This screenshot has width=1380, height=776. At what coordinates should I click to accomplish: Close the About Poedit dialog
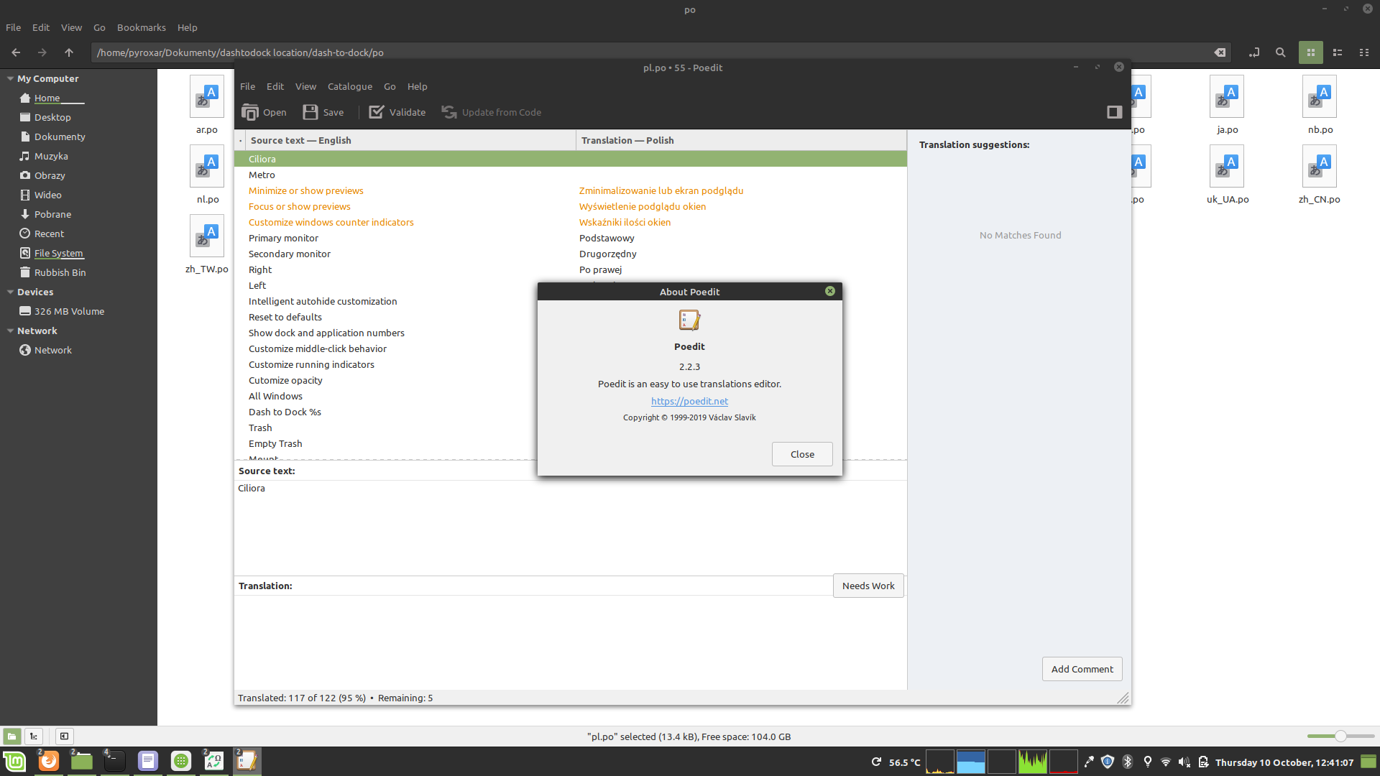point(802,454)
